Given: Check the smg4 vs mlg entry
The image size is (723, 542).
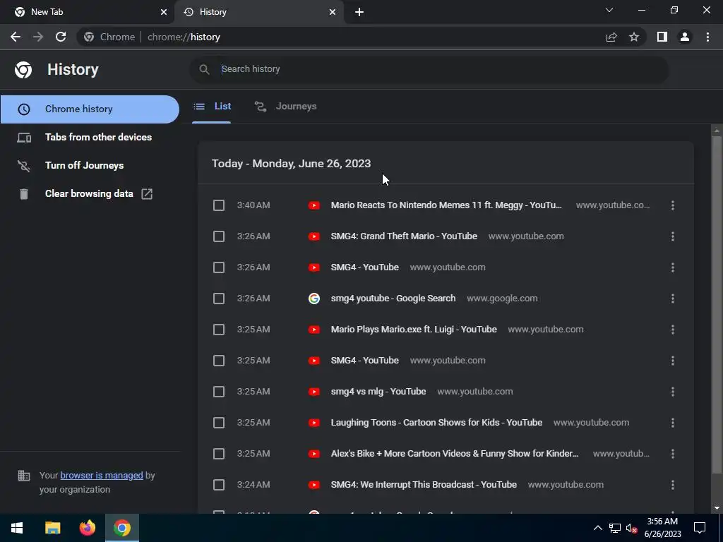Looking at the screenshot, I should click(x=219, y=392).
